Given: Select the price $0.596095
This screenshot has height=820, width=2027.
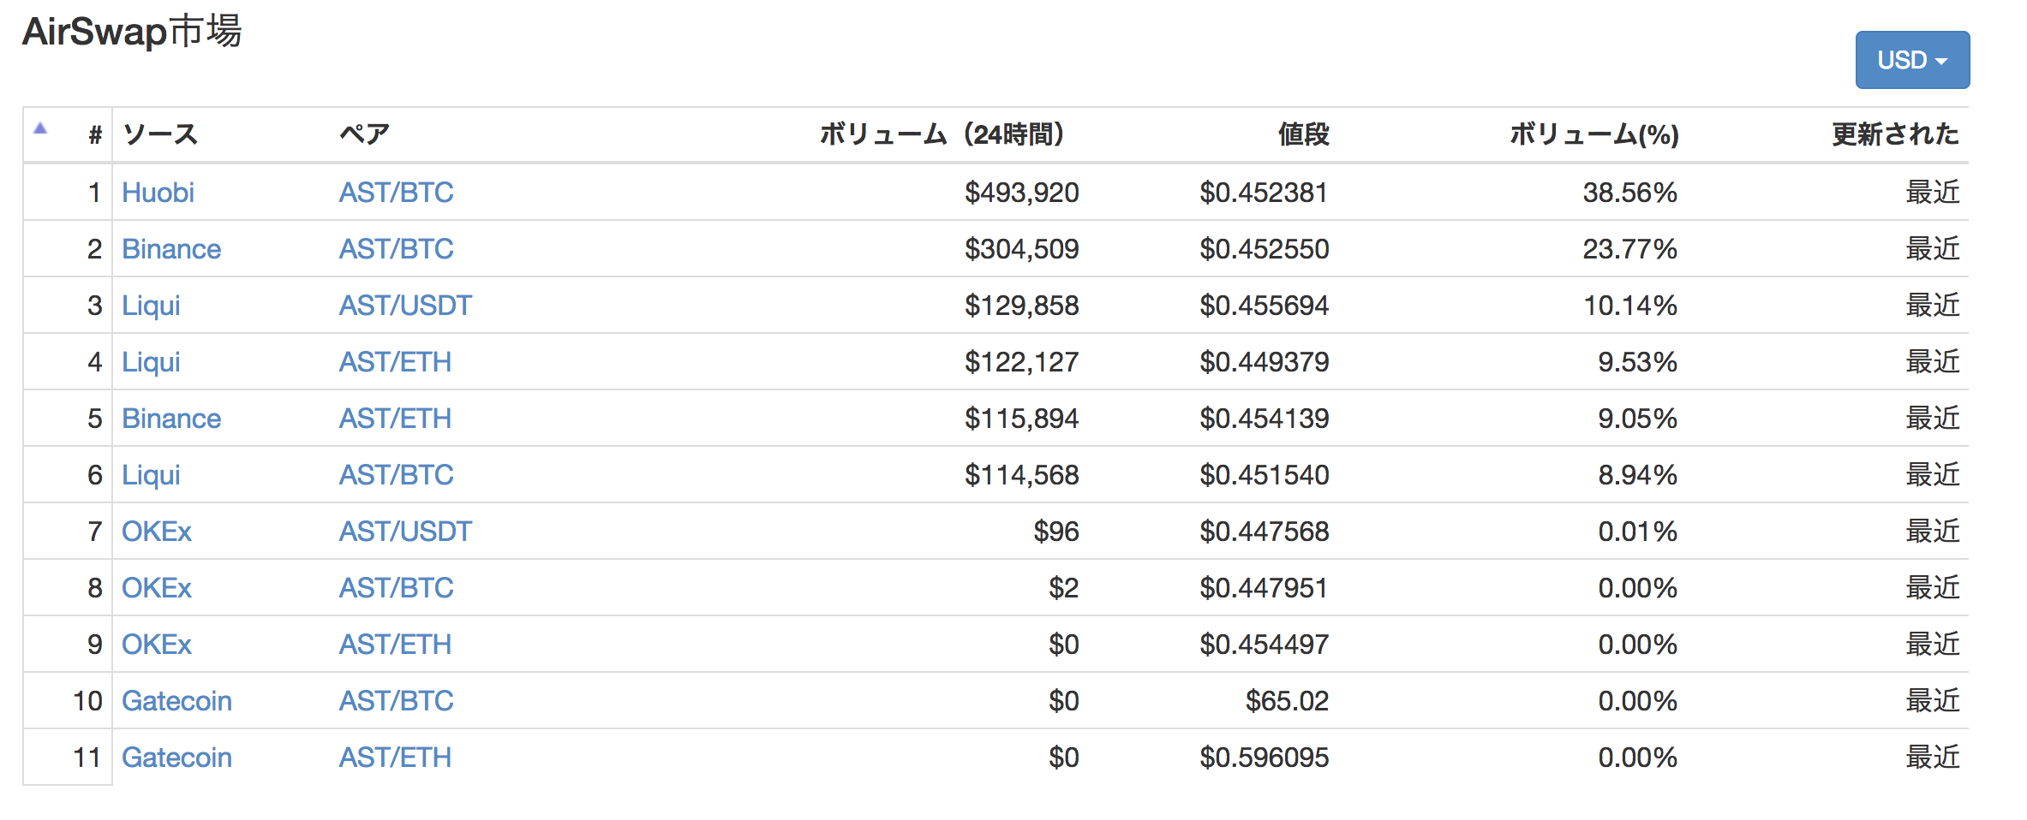Looking at the screenshot, I should pyautogui.click(x=1264, y=758).
